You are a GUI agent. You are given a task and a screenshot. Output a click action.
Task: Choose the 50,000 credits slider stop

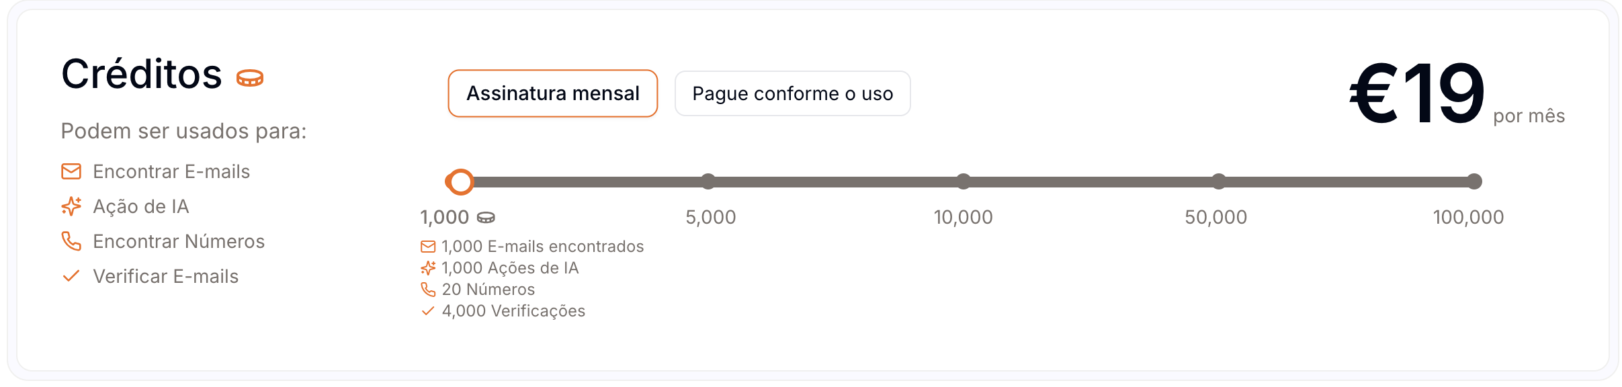pos(1219,181)
